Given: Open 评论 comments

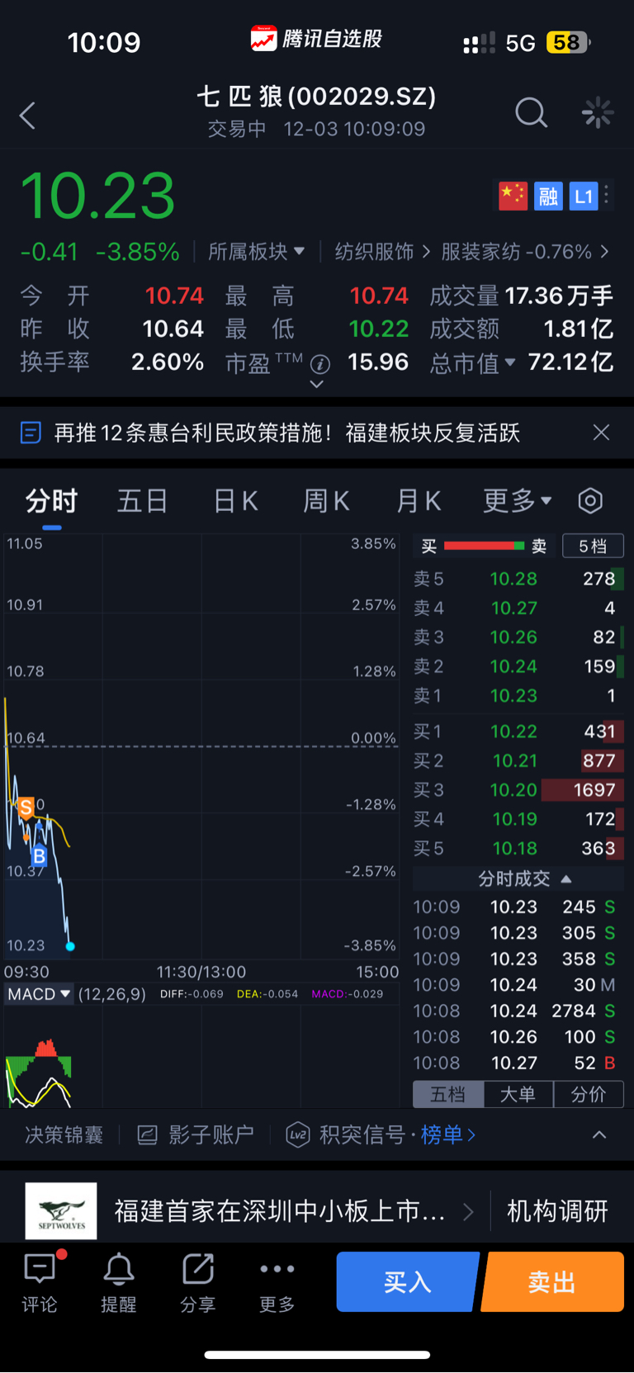Looking at the screenshot, I should pyautogui.click(x=40, y=1283).
